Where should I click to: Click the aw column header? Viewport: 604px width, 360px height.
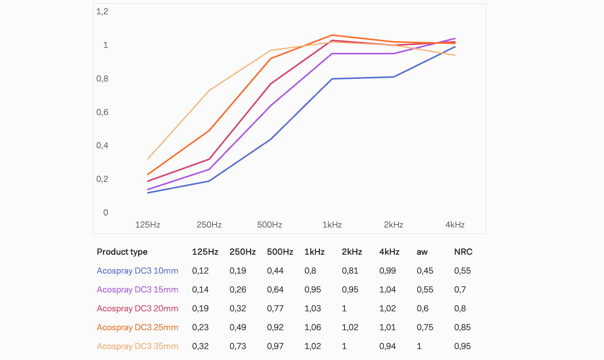pyautogui.click(x=422, y=252)
